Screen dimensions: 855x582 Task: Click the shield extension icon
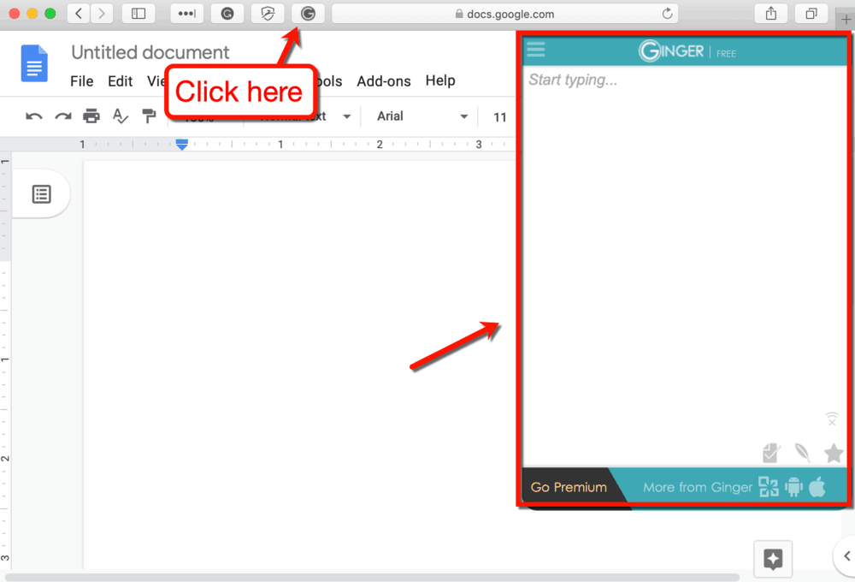click(x=267, y=14)
